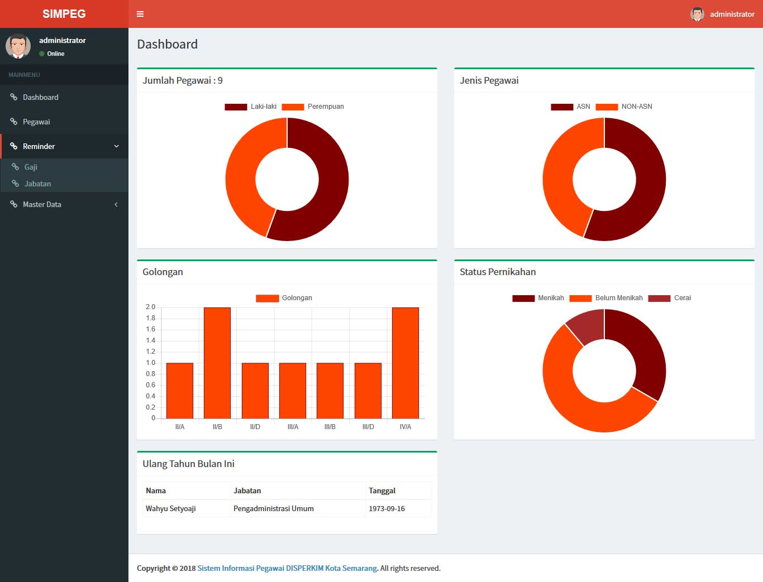Collapse the Reminder menu chevron
This screenshot has width=763, height=582.
116,146
